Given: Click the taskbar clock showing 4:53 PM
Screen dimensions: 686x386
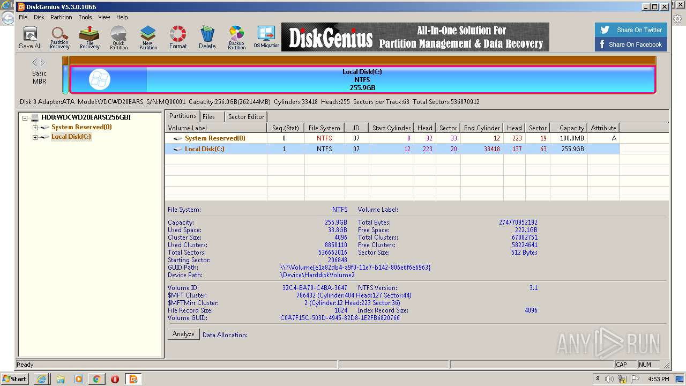Looking at the screenshot, I should pyautogui.click(x=658, y=379).
